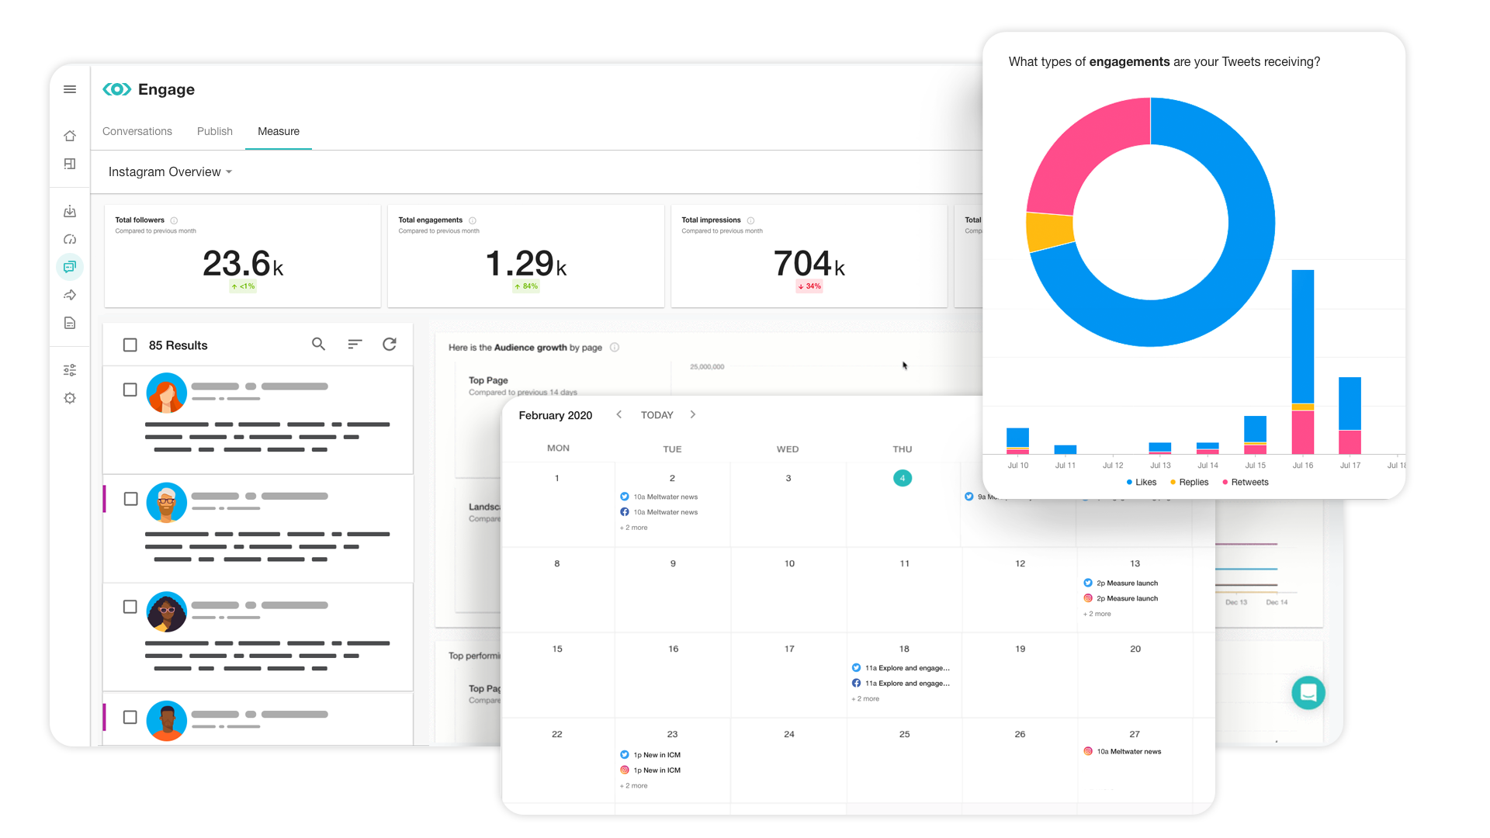Toggle Likes legend series
This screenshot has height=838, width=1490.
[x=1142, y=482]
